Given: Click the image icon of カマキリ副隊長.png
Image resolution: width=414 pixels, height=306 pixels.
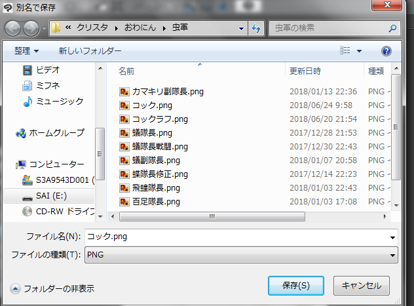Looking at the screenshot, I should (x=124, y=92).
